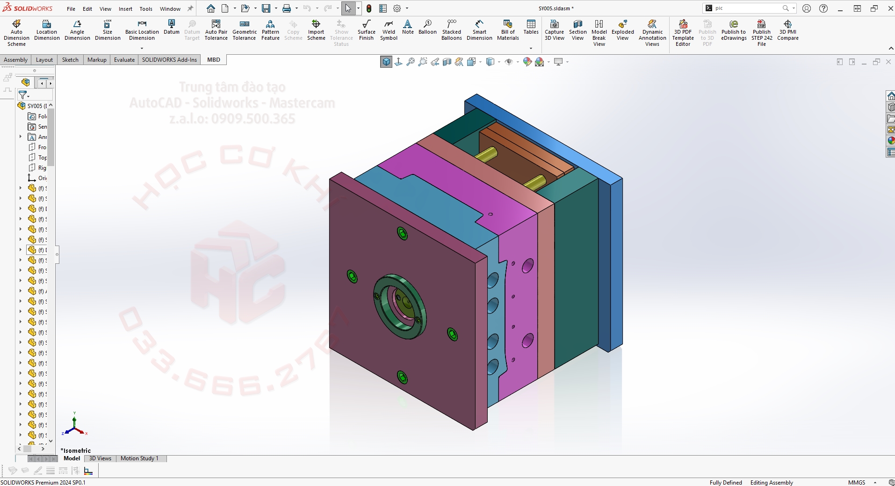
Task: Insert Stacked Balloons
Action: [452, 30]
